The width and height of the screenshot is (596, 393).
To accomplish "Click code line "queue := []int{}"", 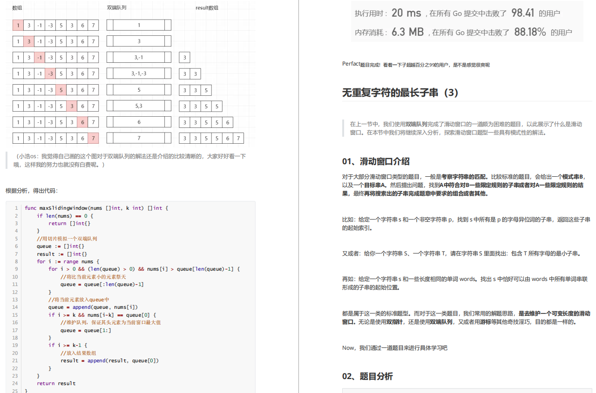I will [x=61, y=246].
